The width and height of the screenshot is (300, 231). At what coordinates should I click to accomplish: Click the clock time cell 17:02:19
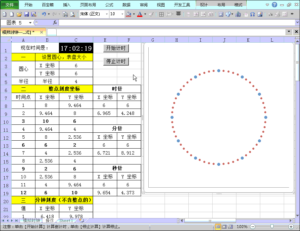coord(76,48)
